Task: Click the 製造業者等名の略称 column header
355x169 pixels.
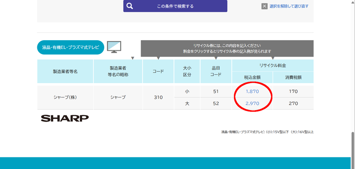Action: click(x=118, y=71)
